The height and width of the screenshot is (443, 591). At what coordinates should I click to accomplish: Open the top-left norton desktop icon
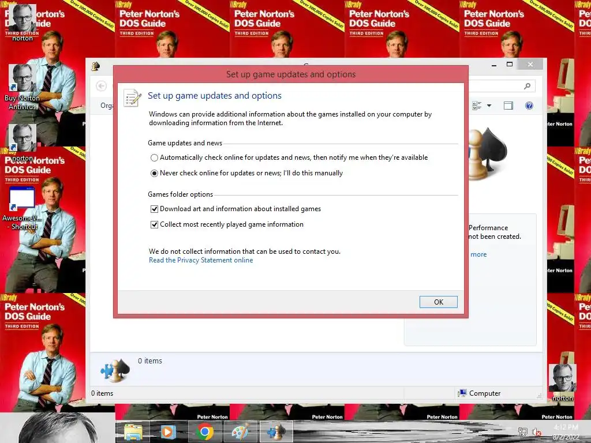[x=23, y=22]
